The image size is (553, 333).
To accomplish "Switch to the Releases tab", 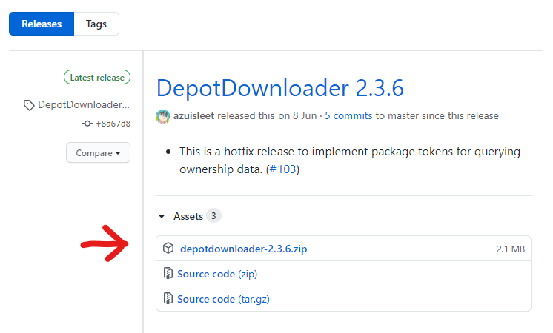I will click(x=42, y=24).
